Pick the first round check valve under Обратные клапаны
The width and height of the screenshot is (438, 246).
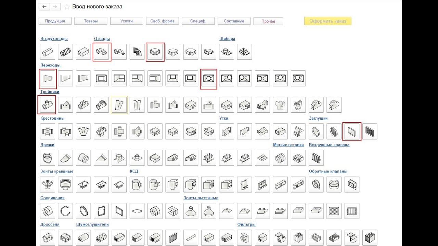tap(316, 184)
